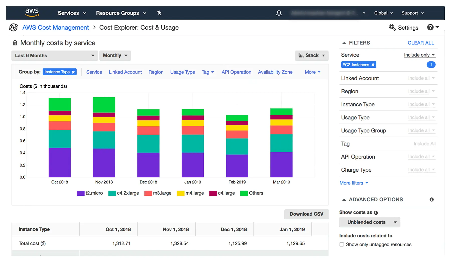Group by Availability Zone
The height and width of the screenshot is (262, 451).
(x=275, y=72)
